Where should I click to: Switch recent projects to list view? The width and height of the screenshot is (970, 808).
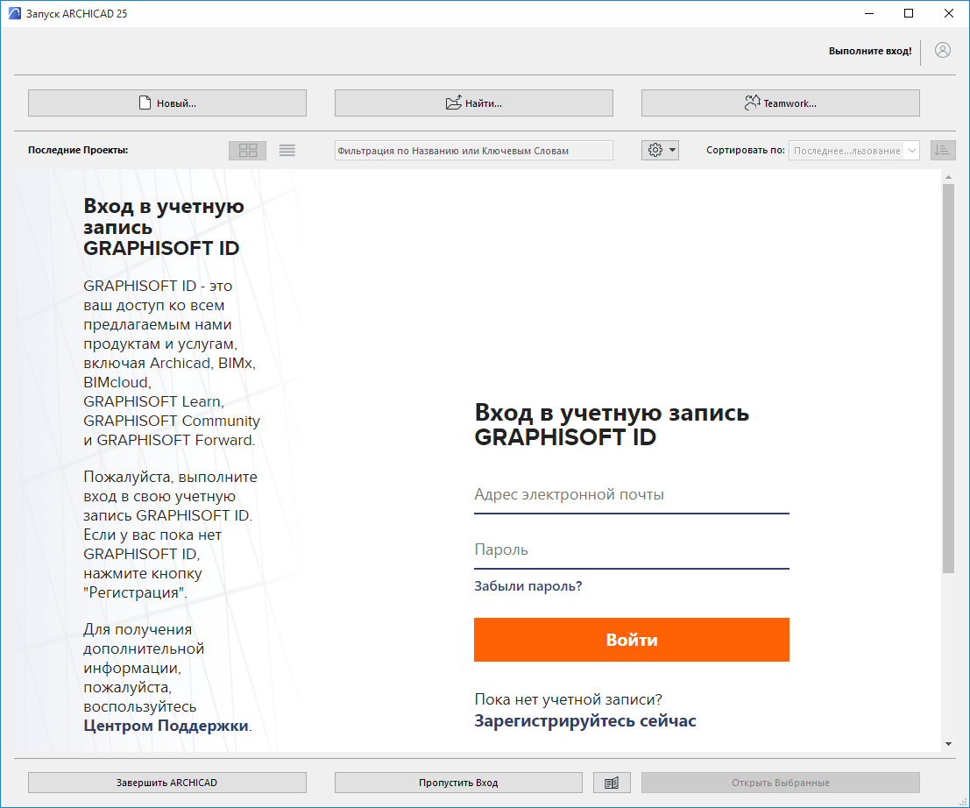tap(287, 151)
